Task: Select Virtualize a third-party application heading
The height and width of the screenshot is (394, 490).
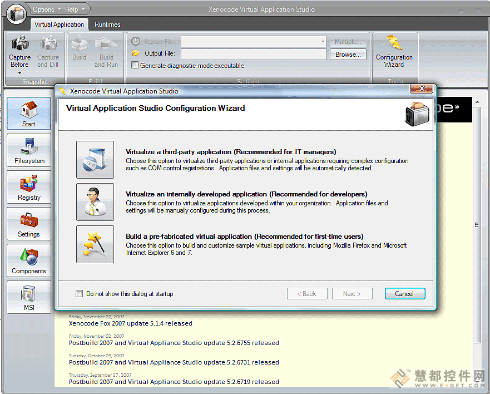Action: [x=231, y=152]
